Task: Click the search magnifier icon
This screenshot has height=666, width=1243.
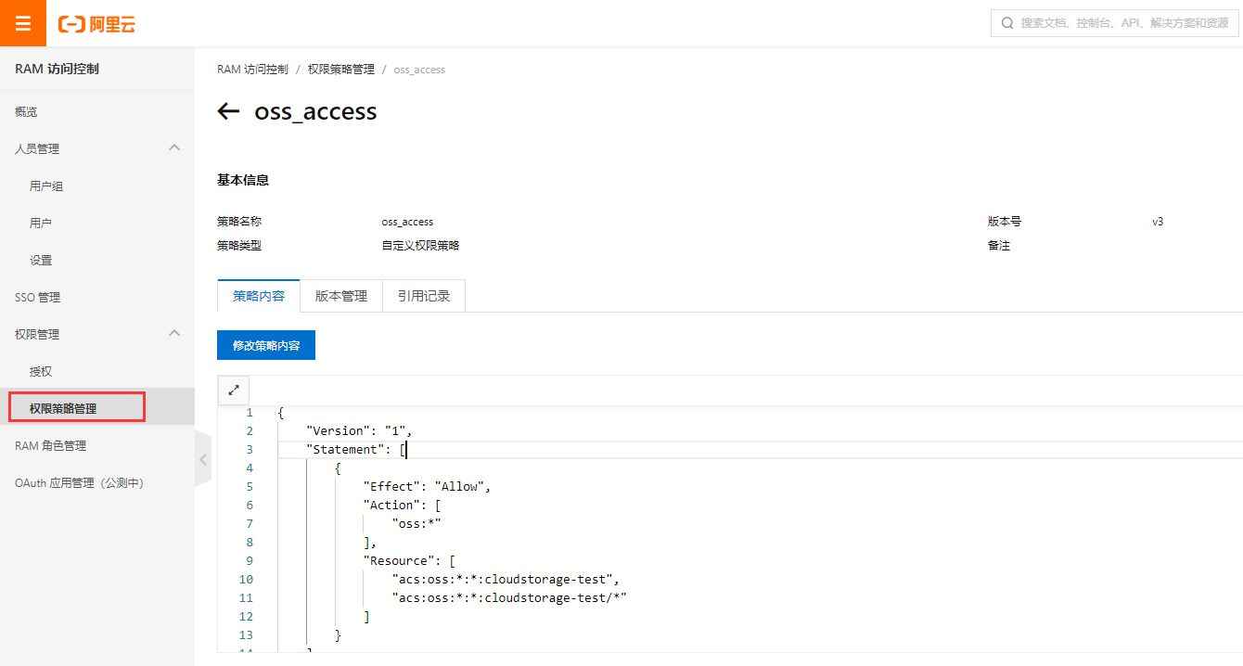Action: (1007, 23)
